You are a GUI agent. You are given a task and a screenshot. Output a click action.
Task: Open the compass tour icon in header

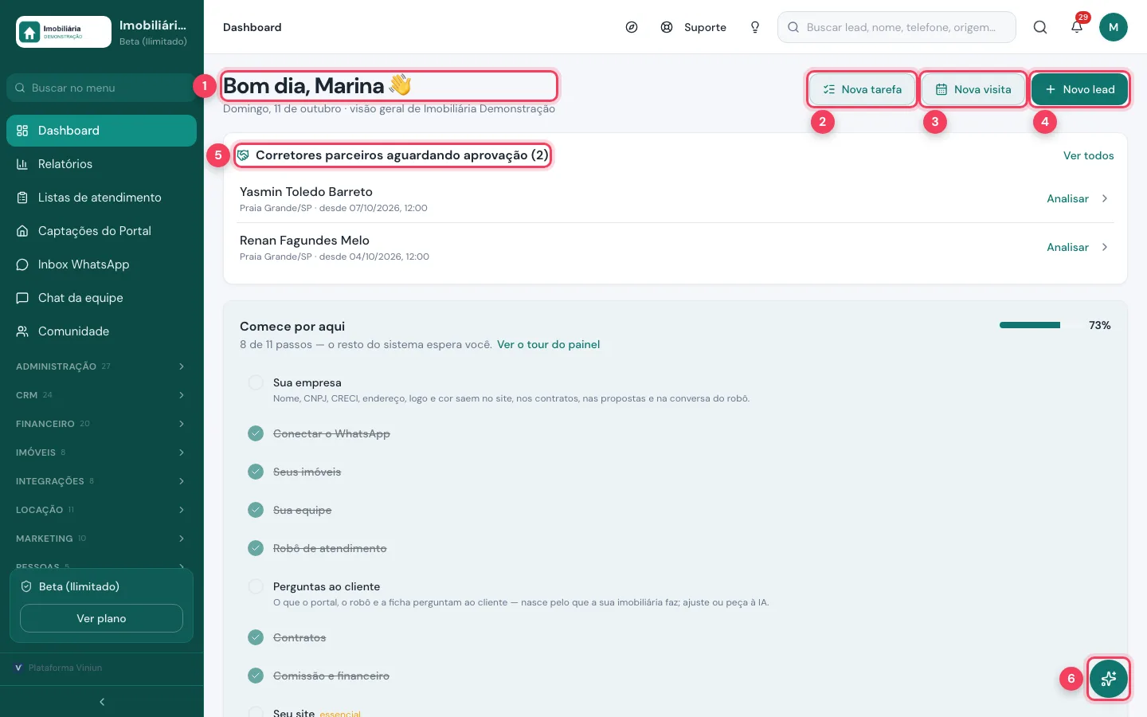(632, 27)
